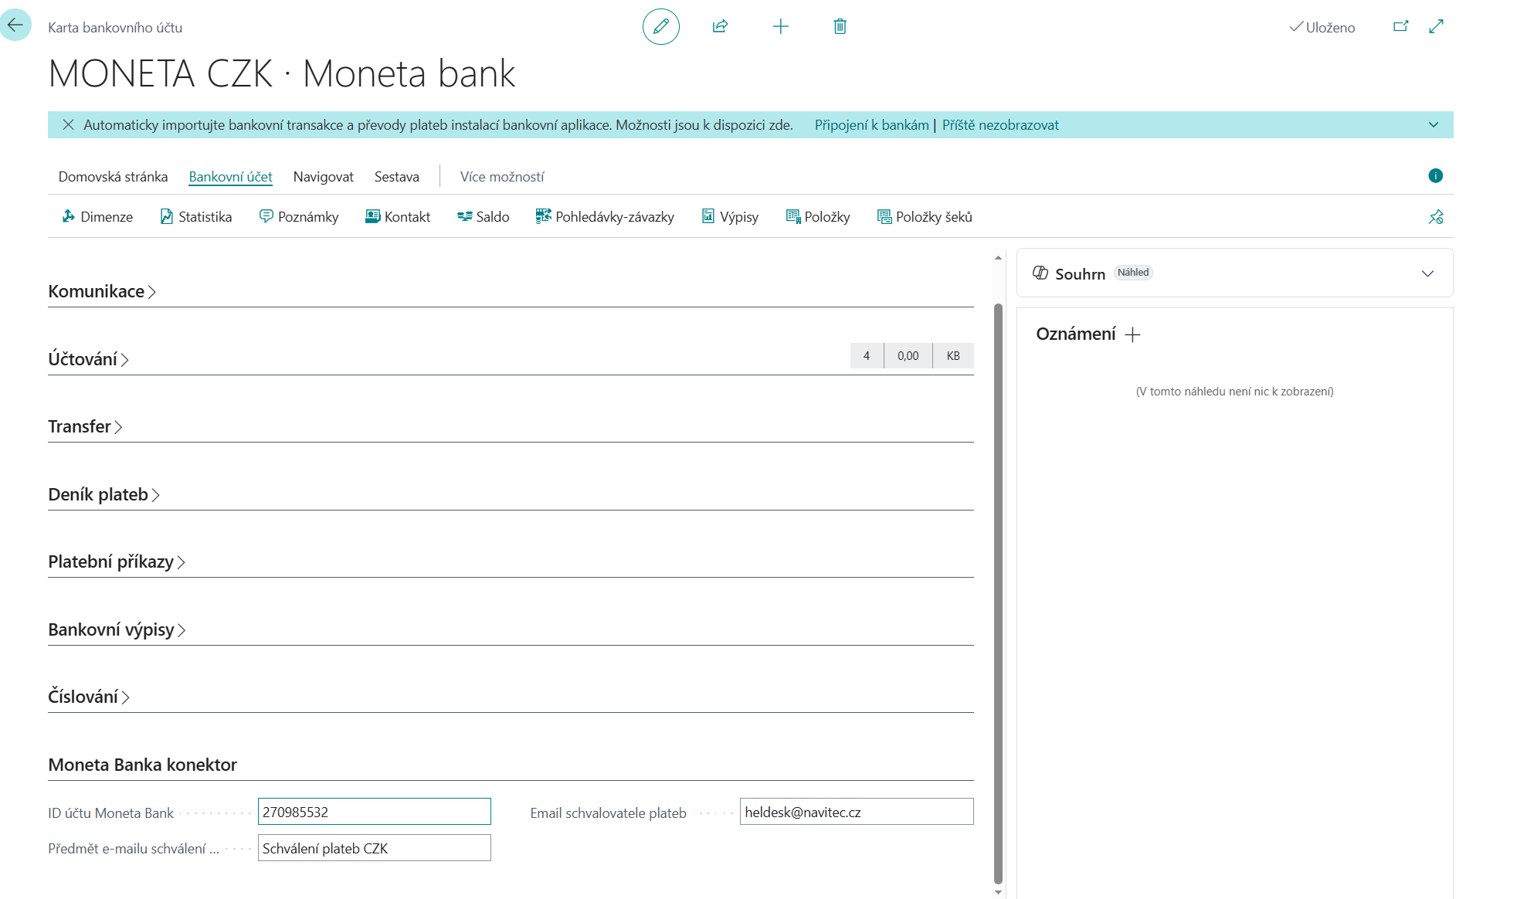Open Položky šeků action
Image resolution: width=1517 pixels, height=899 pixels.
[925, 217]
